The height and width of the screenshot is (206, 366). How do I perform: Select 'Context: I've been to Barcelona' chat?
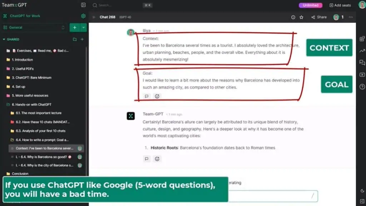pos(46,148)
